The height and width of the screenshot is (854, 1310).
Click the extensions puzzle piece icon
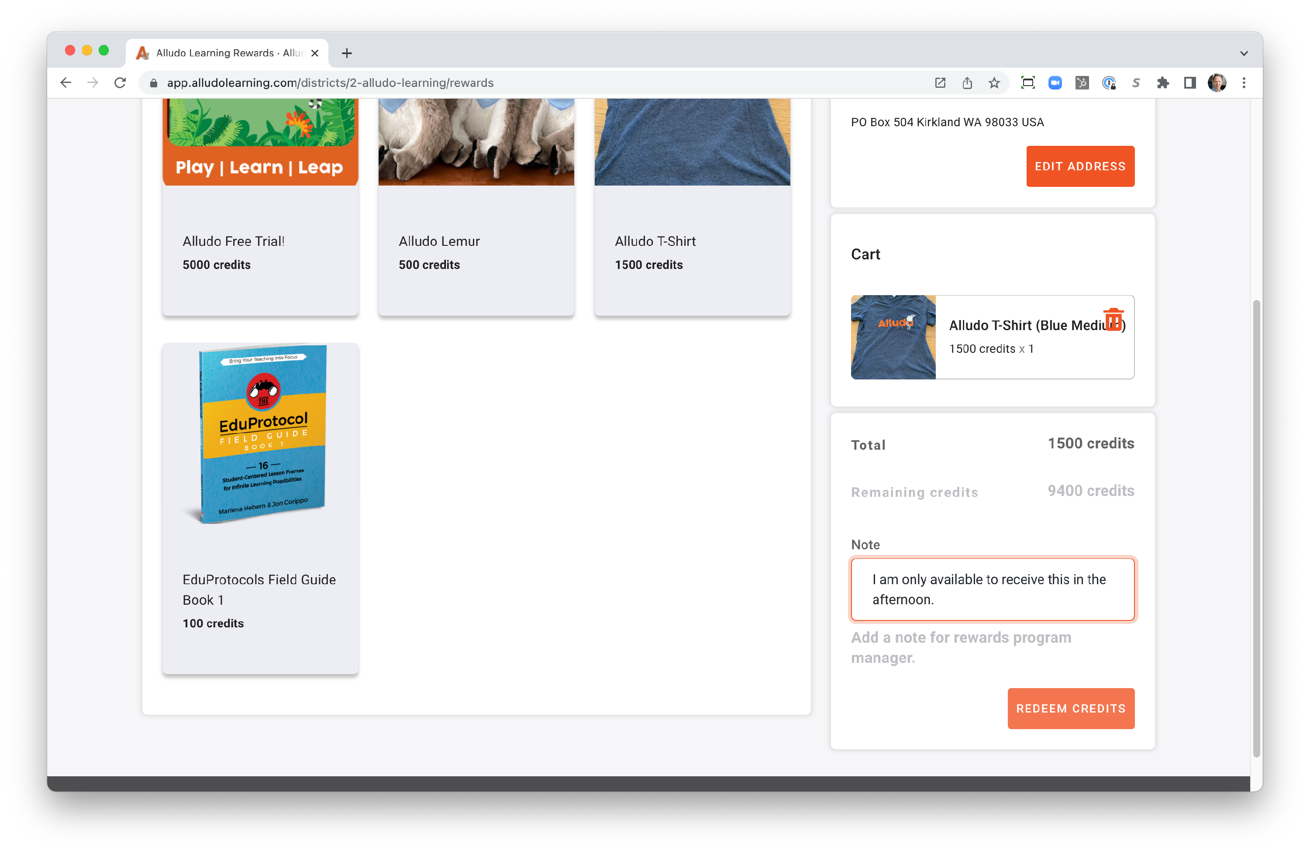click(1164, 83)
